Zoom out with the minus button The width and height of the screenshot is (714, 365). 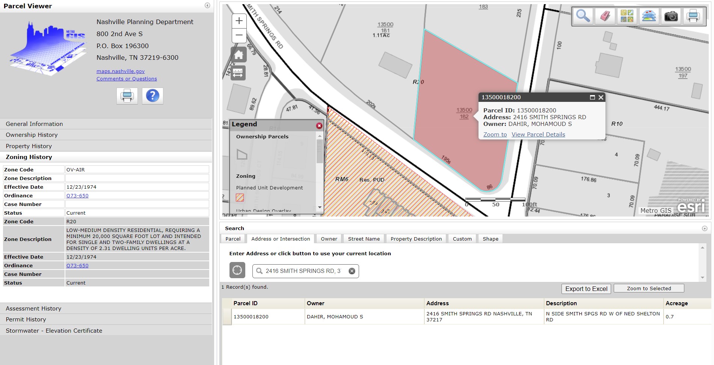pos(239,35)
